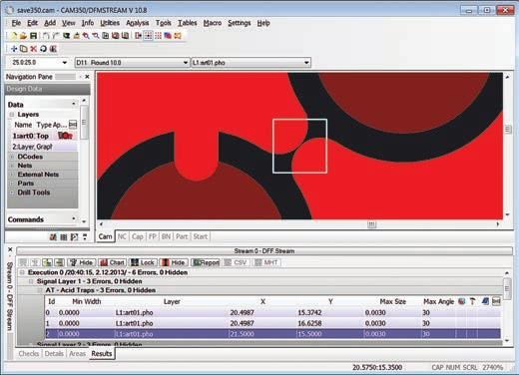Select acid trap error row Id 1
Screen dimensions: 519x375
(x=272, y=323)
